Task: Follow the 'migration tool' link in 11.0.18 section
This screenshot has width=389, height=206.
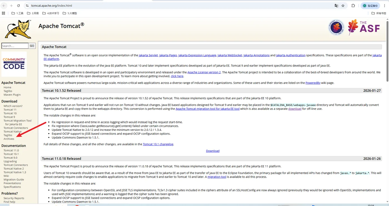Action: (x=217, y=177)
